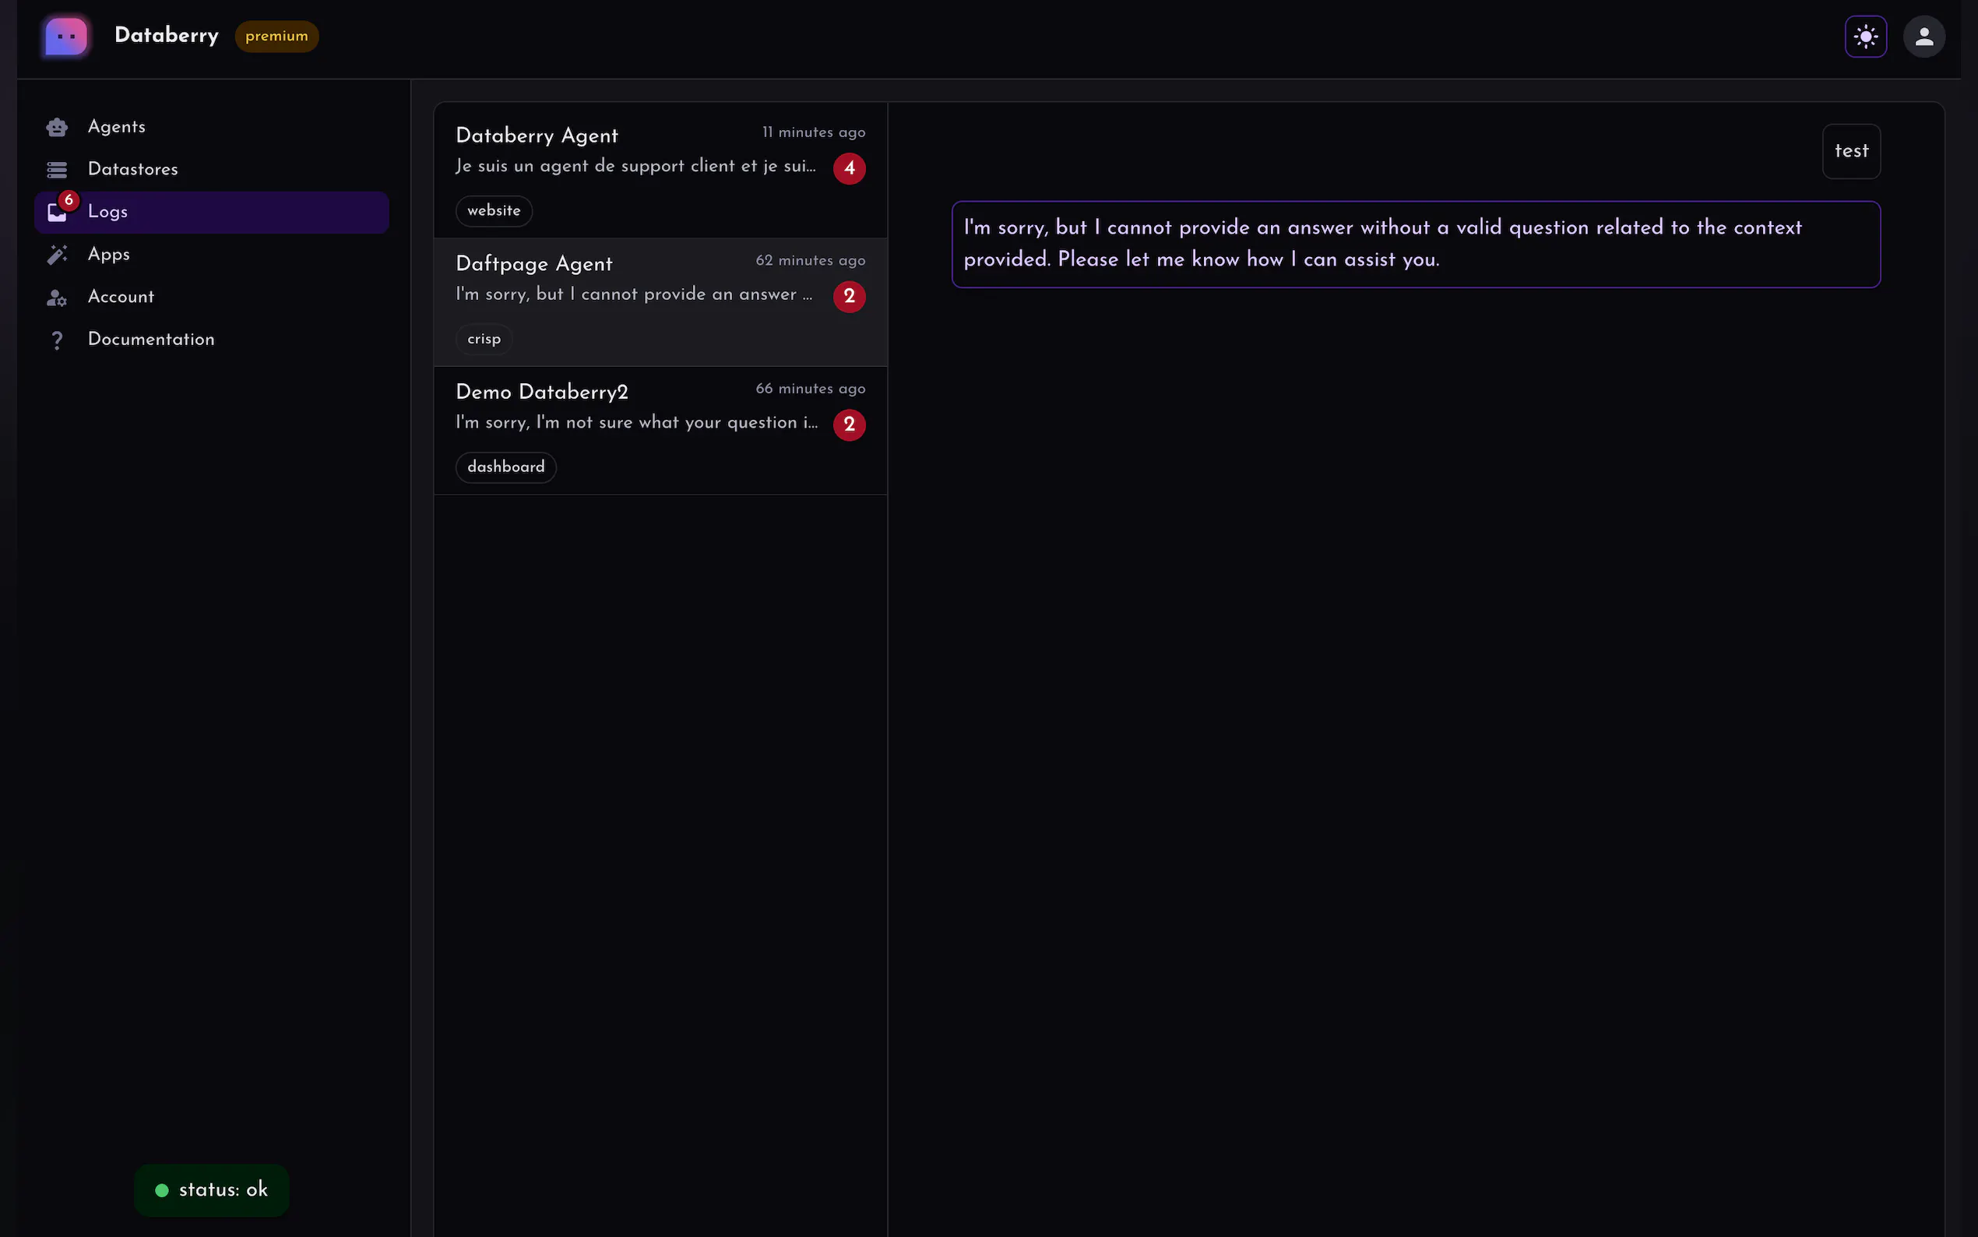1978x1237 pixels.
Task: Click the 4 unread badge on Databerry Agent
Action: (x=849, y=168)
